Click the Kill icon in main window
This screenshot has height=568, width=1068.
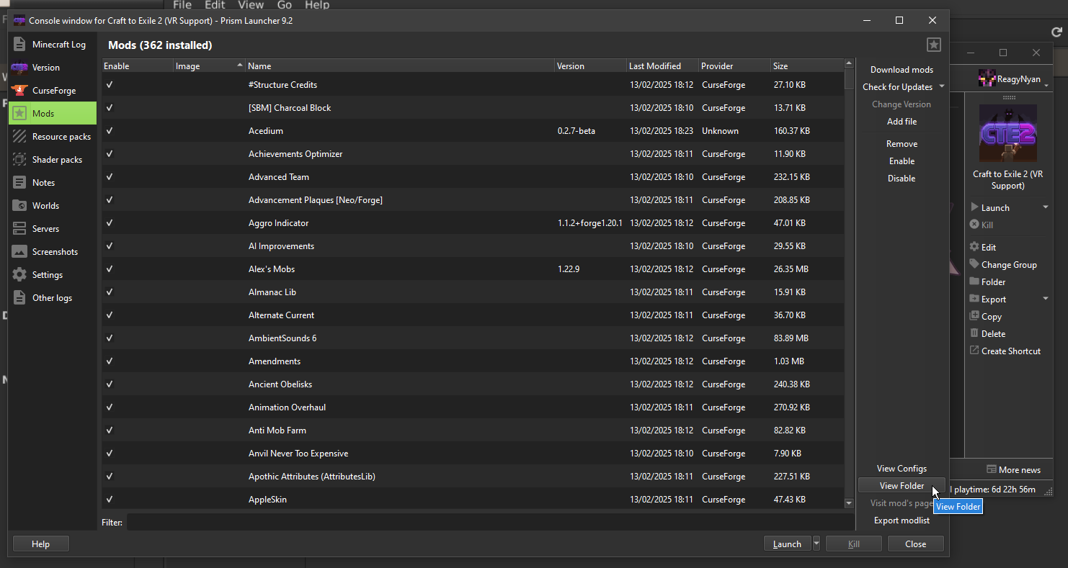pos(974,225)
